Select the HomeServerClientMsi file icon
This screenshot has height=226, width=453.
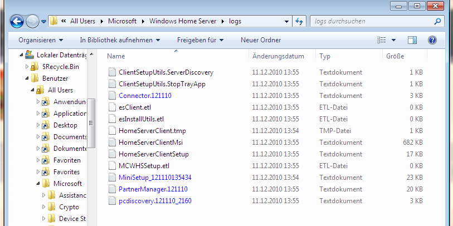(x=112, y=143)
